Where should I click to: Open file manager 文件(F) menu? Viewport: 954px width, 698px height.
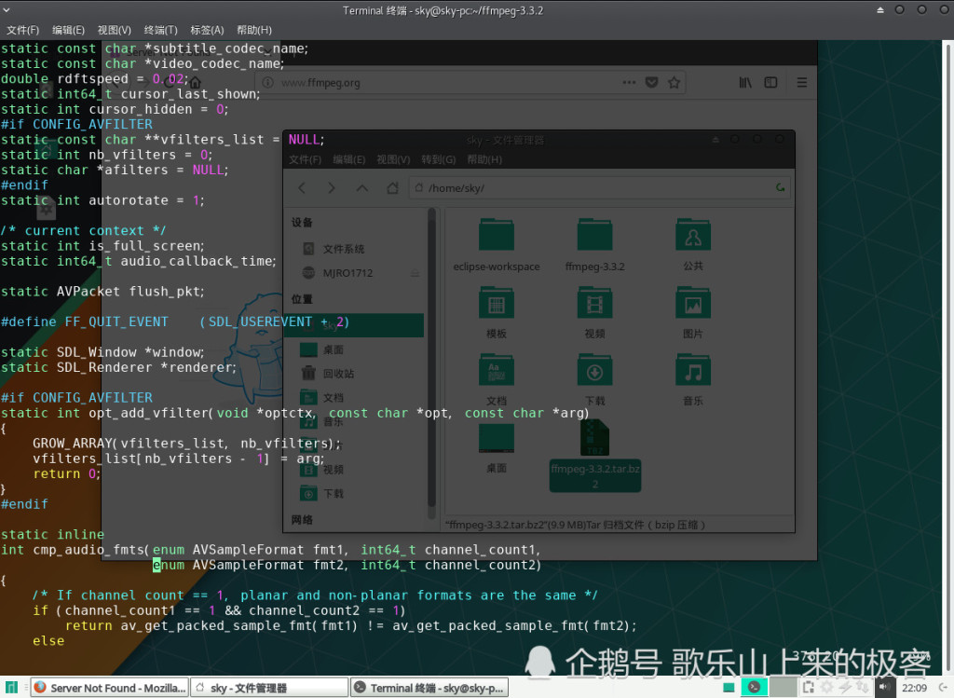point(305,159)
